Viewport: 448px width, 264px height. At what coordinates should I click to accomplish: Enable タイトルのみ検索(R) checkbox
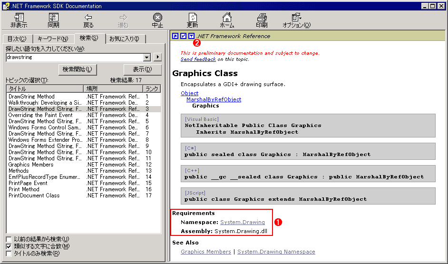[9, 254]
